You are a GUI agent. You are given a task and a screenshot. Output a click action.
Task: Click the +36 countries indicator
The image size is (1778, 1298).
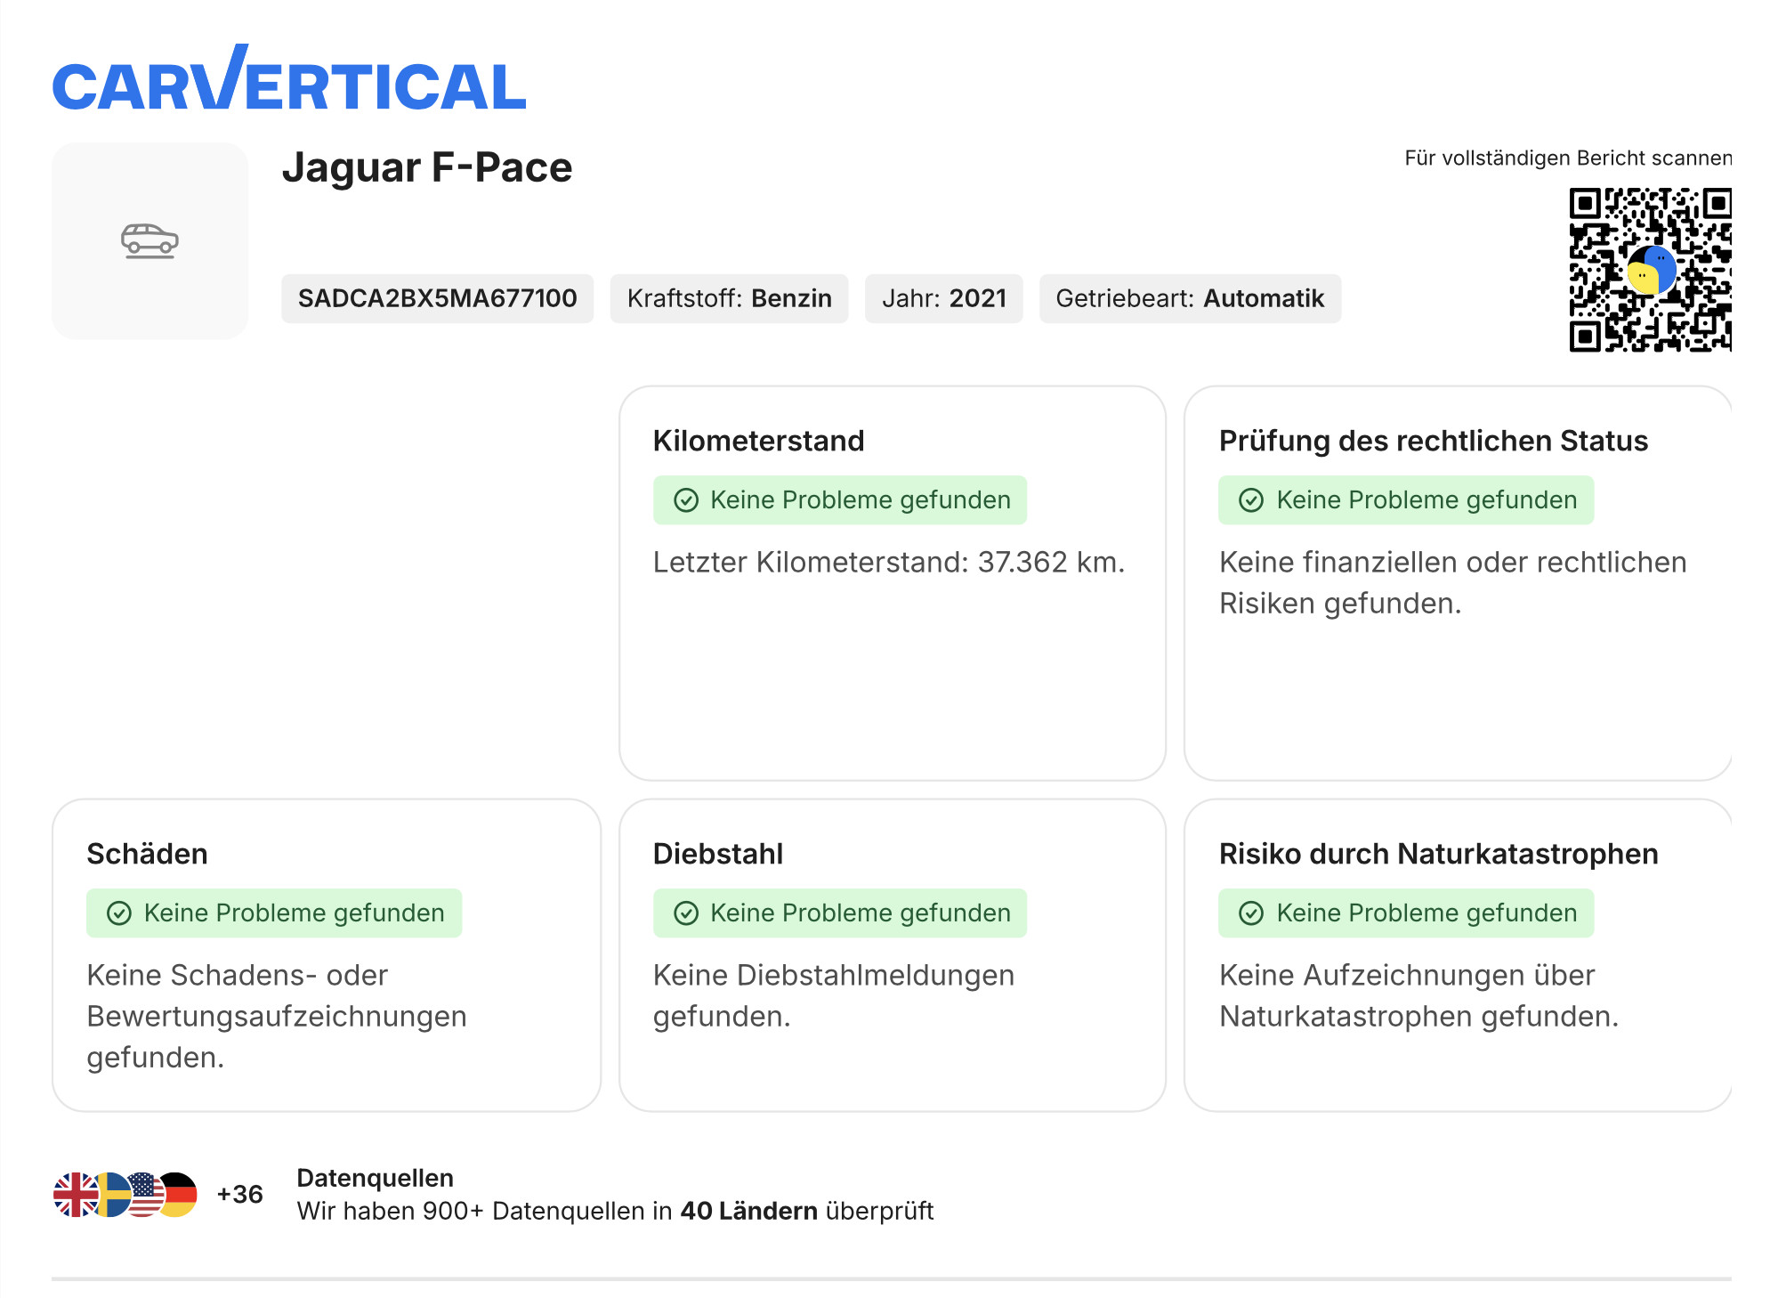pyautogui.click(x=239, y=1195)
